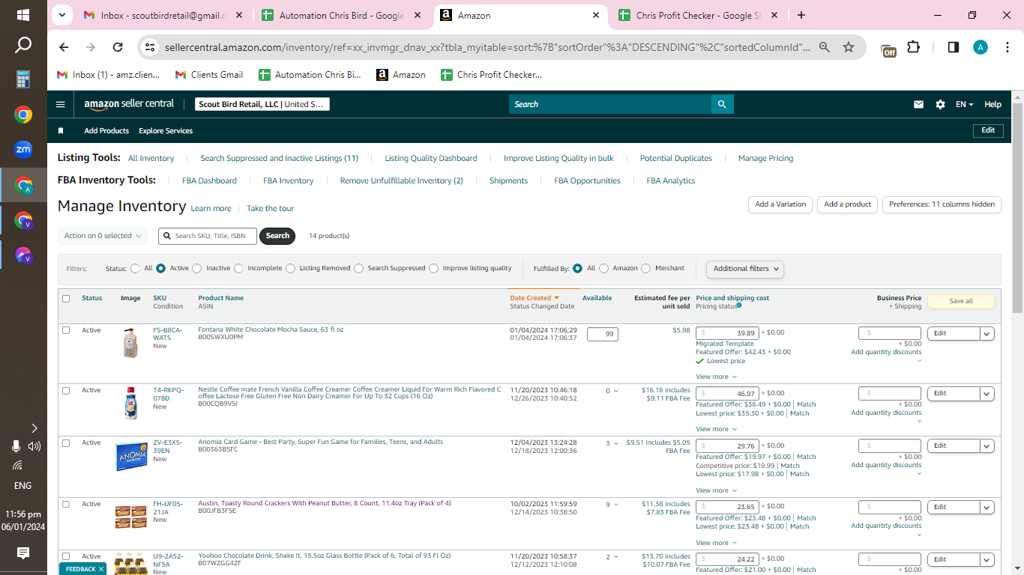Open the FBA Dashboard tool tab
The image size is (1024, 575).
209,180
